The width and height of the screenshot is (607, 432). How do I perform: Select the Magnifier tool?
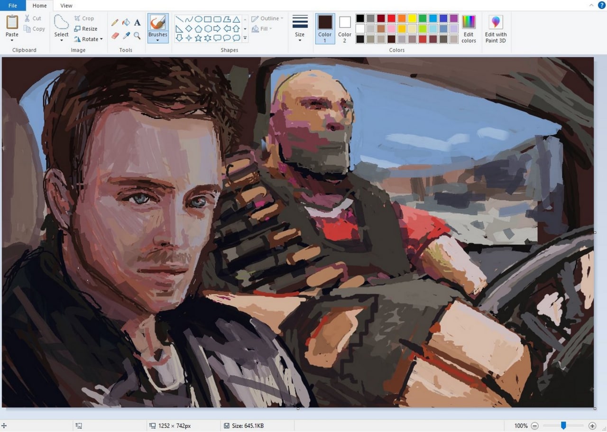coord(137,36)
